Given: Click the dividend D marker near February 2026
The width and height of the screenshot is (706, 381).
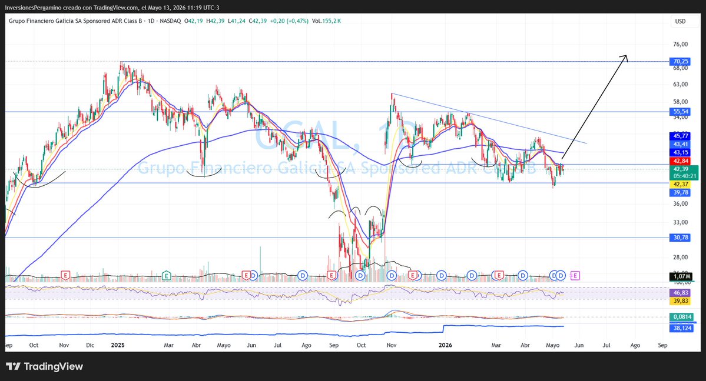Looking at the screenshot, I should point(472,275).
